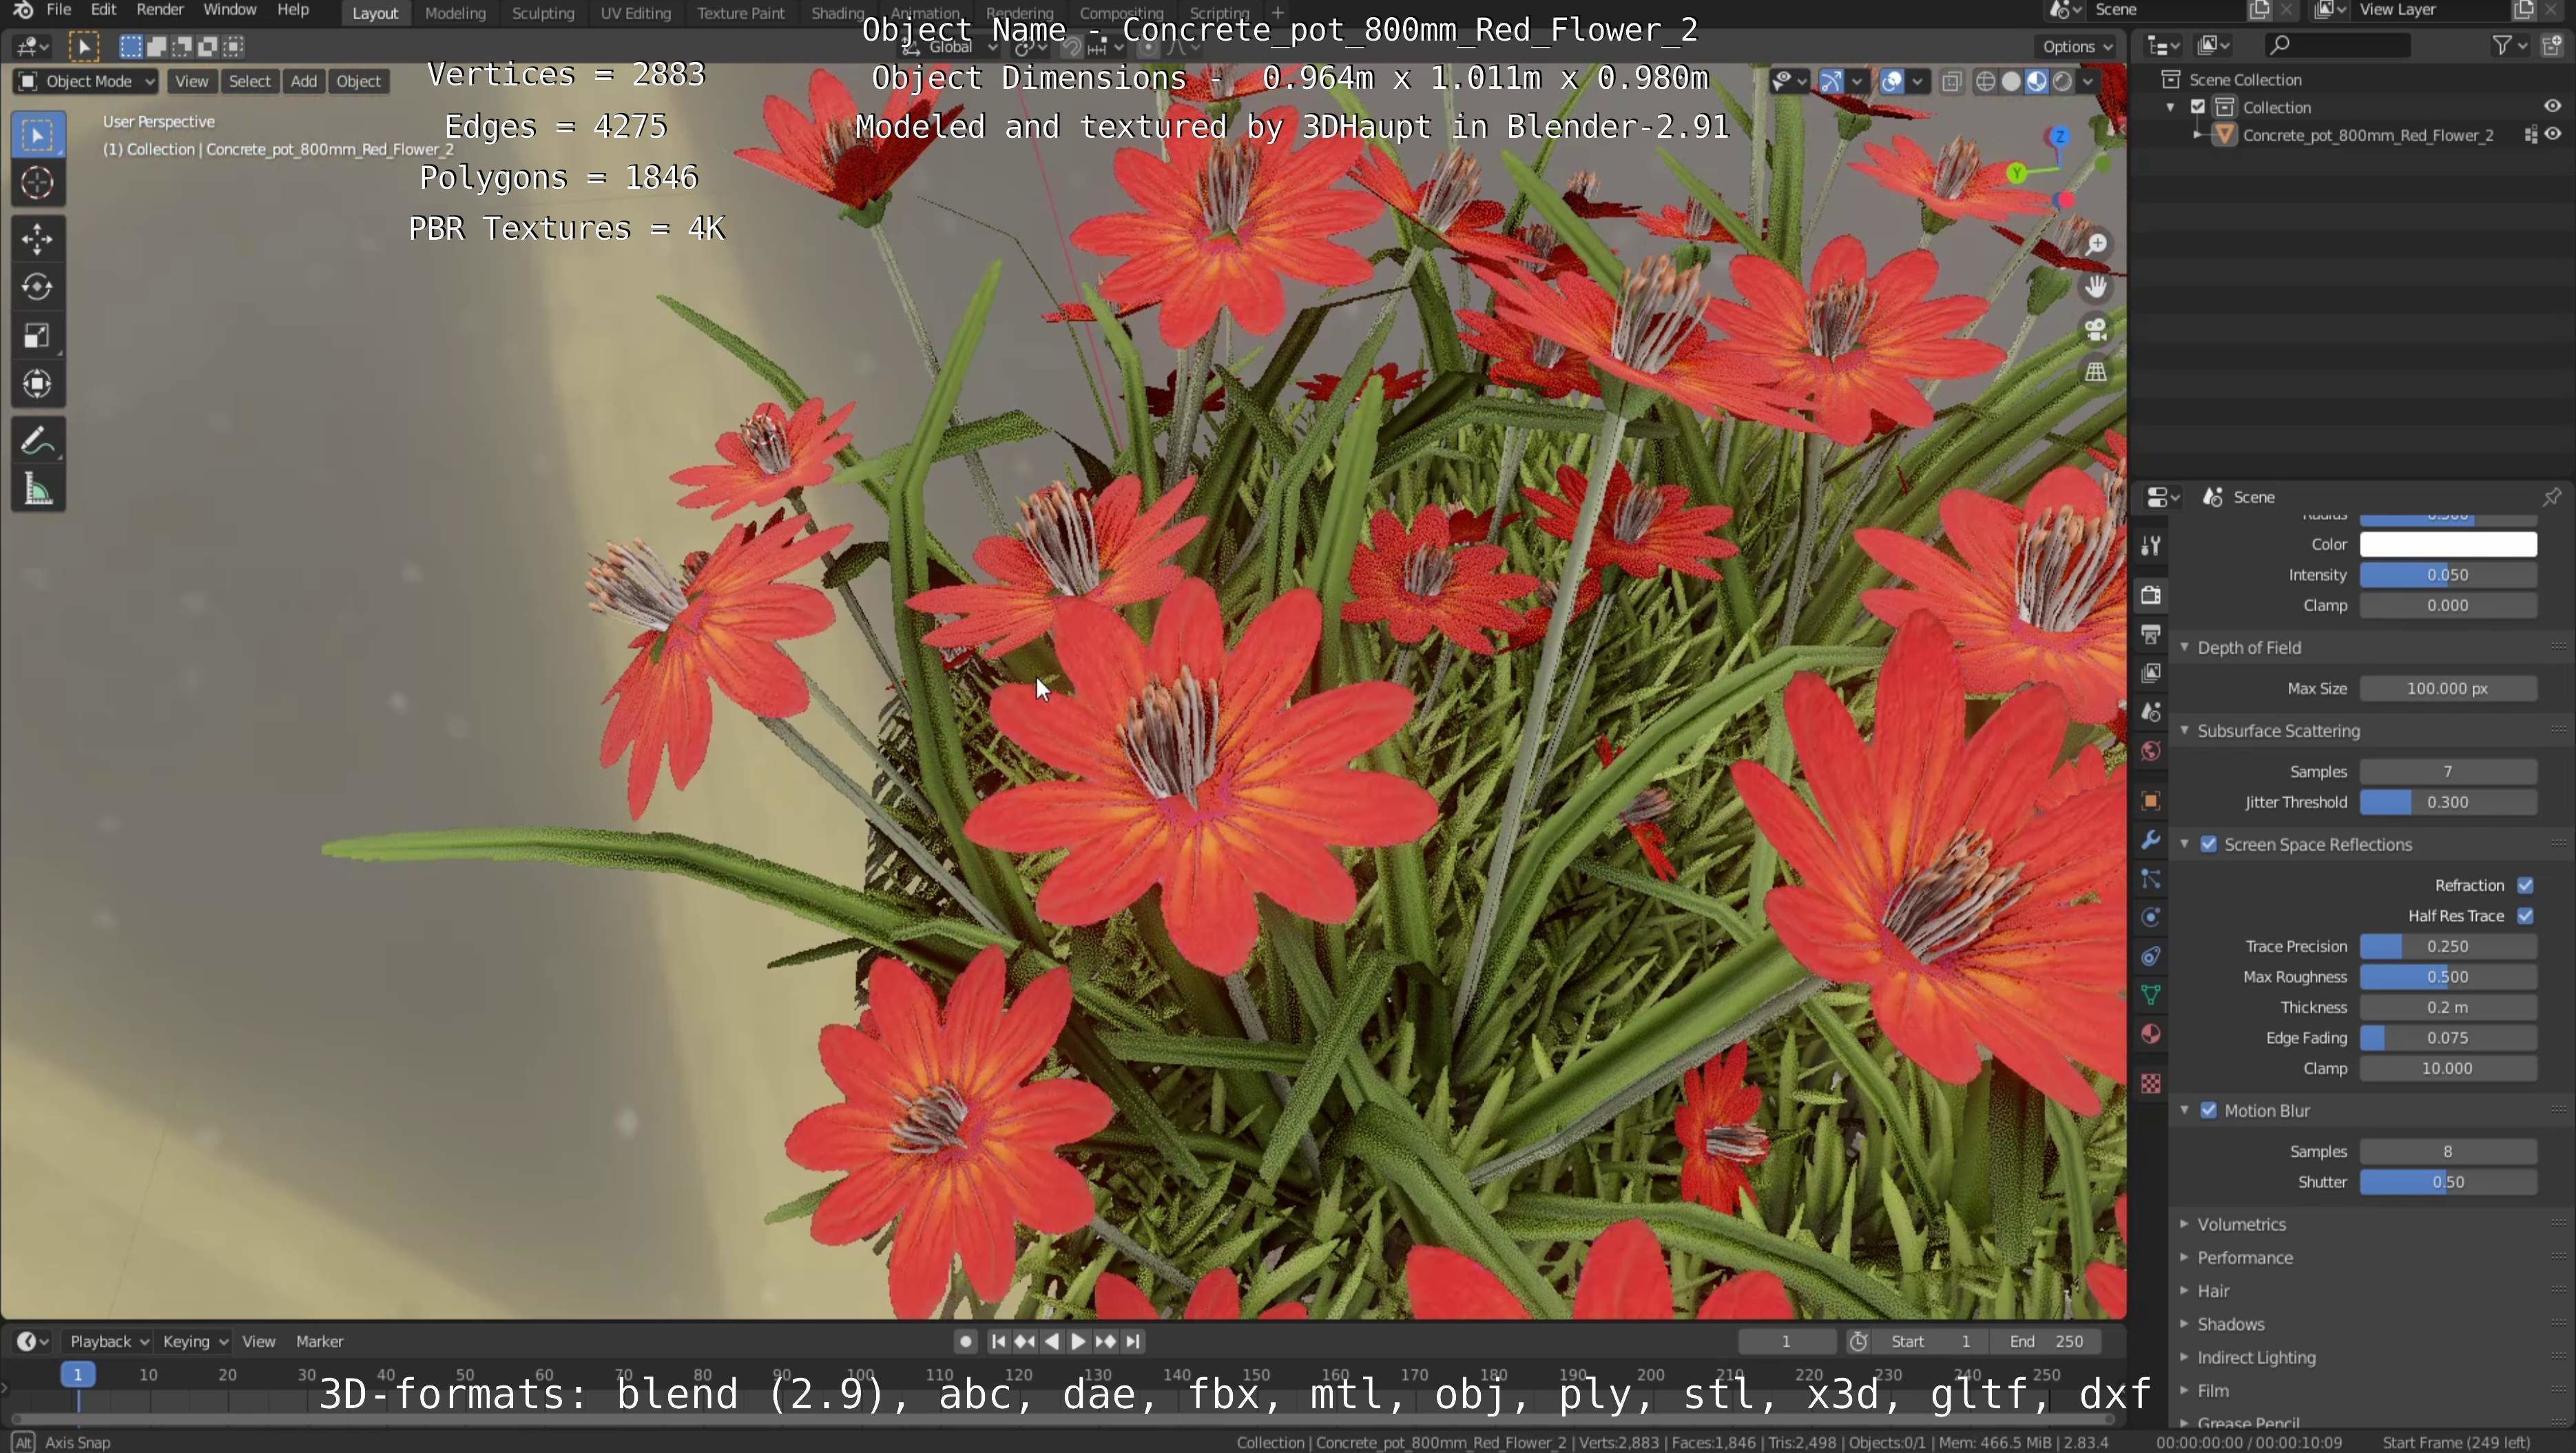This screenshot has width=2576, height=1453.
Task: Open the View Layer properties tab icon
Action: [2151, 673]
